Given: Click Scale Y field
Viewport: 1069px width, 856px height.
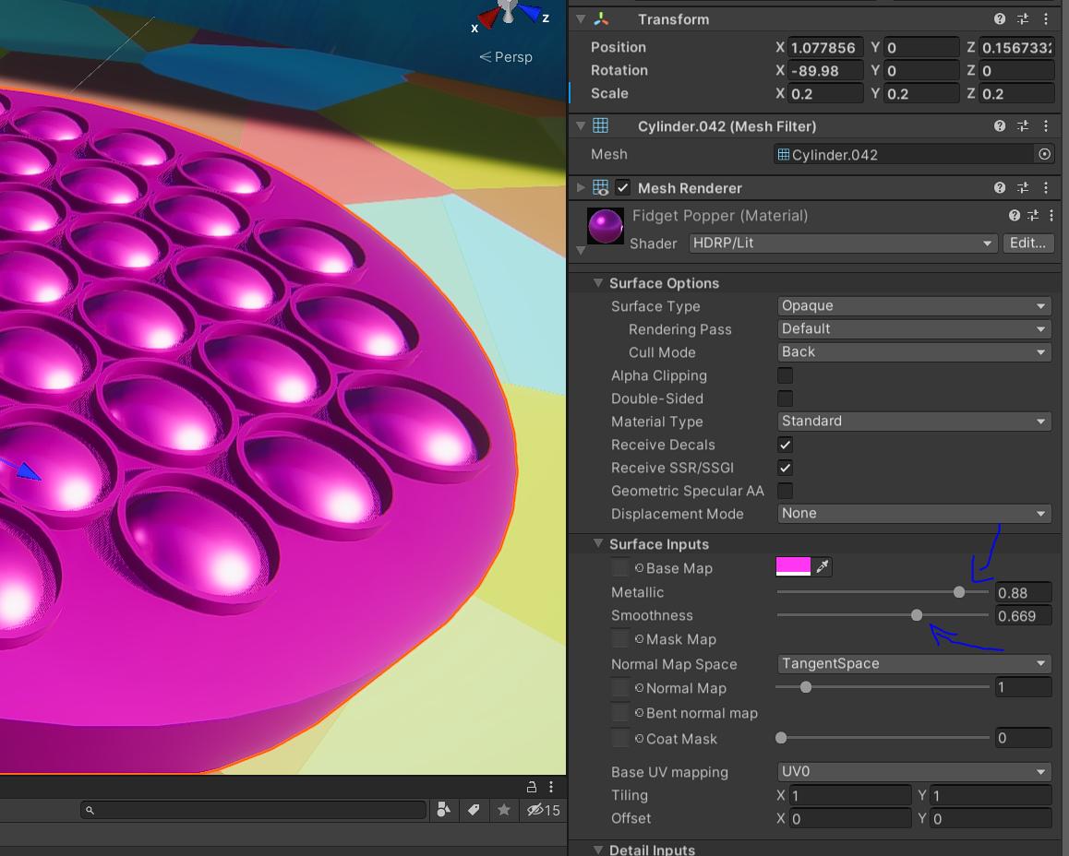Looking at the screenshot, I should tap(921, 94).
